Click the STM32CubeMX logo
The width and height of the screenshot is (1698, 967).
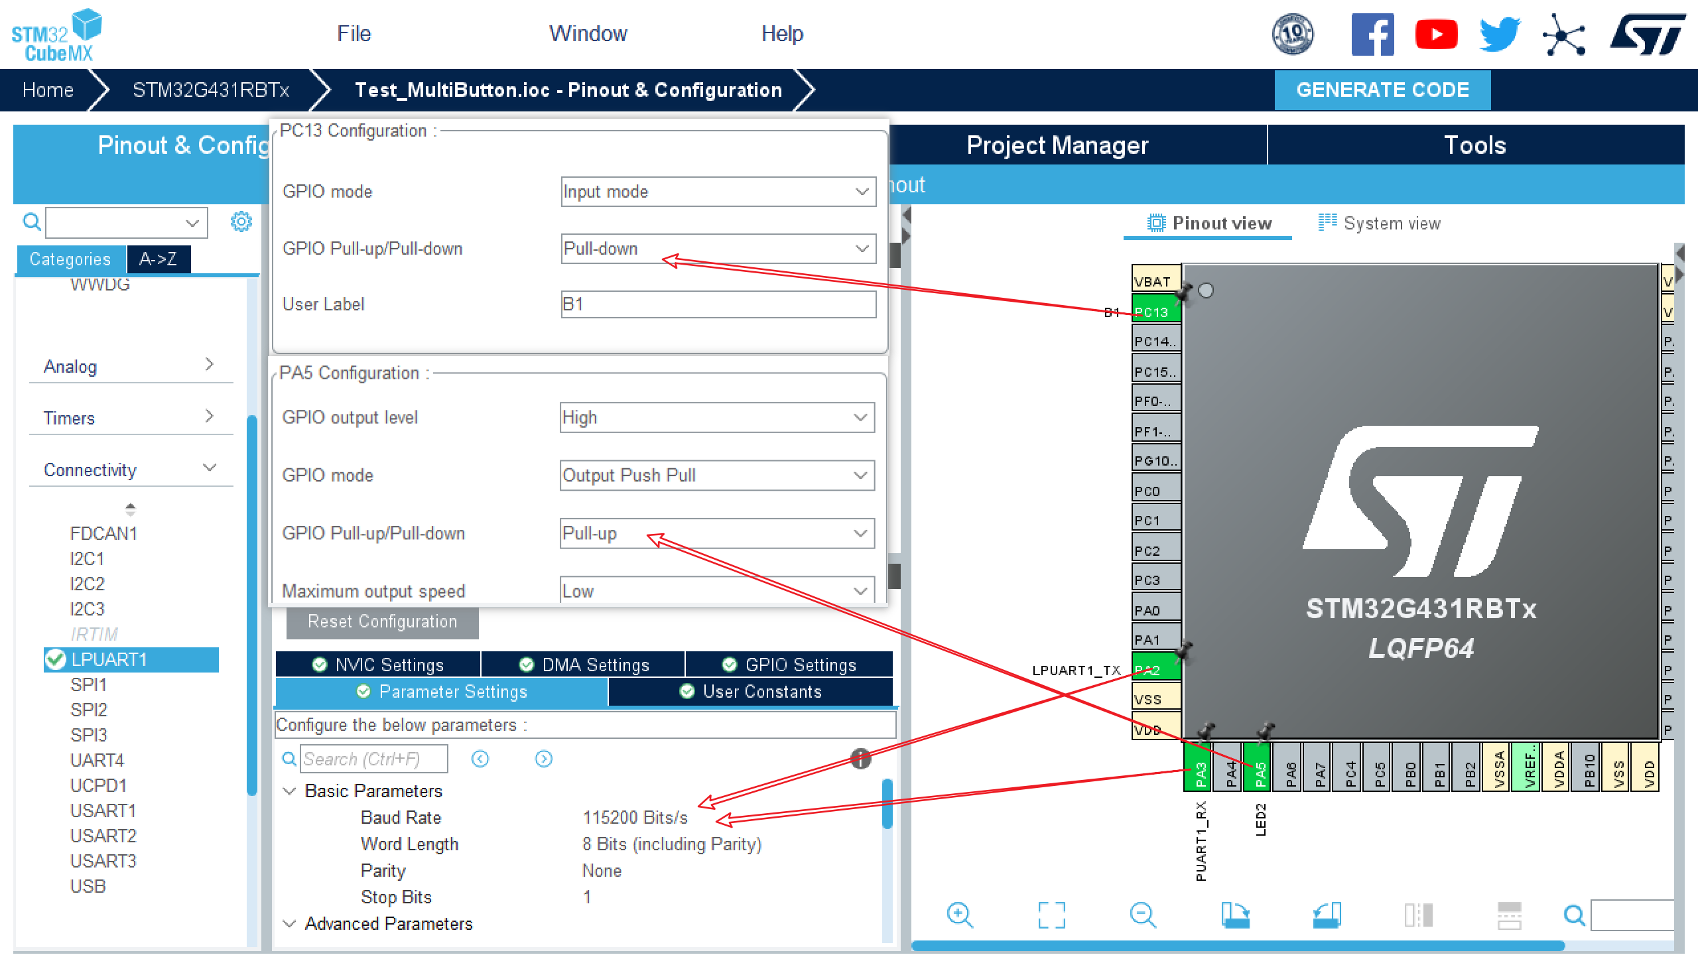pos(57,35)
